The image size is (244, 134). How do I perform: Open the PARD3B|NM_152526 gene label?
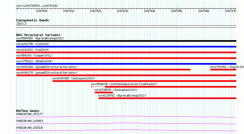[x=30, y=128]
